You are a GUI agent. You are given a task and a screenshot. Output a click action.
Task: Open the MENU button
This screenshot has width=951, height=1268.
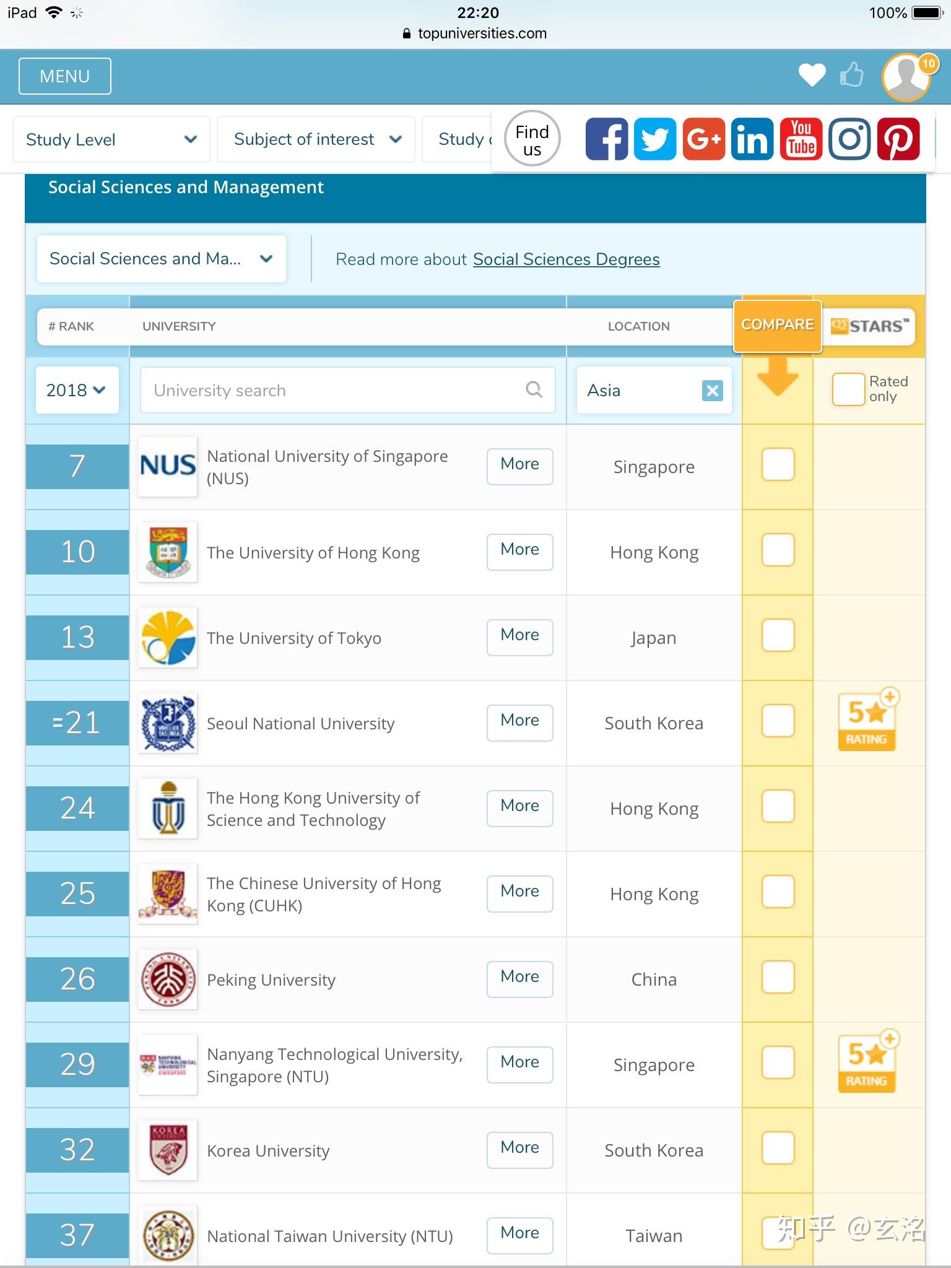click(x=65, y=76)
